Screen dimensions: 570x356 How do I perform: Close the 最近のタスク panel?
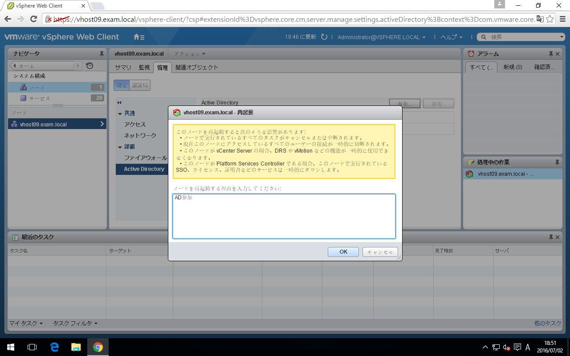pyautogui.click(x=558, y=237)
